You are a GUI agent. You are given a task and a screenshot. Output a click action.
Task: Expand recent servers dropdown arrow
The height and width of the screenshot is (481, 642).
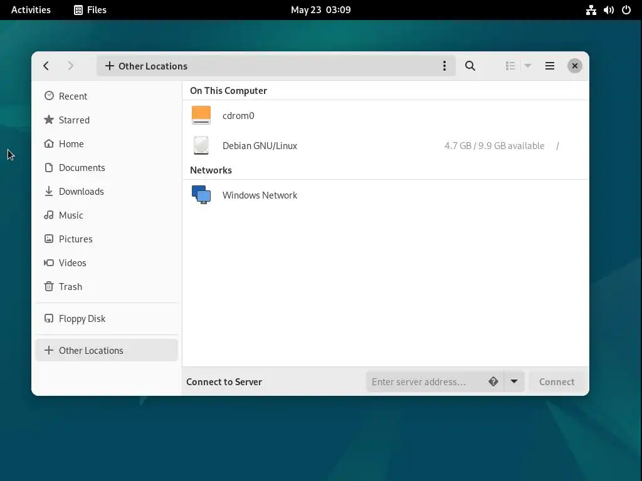pyautogui.click(x=514, y=381)
